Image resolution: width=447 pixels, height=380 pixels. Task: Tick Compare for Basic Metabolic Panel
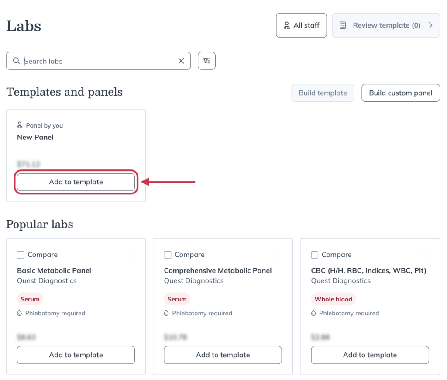click(x=21, y=255)
